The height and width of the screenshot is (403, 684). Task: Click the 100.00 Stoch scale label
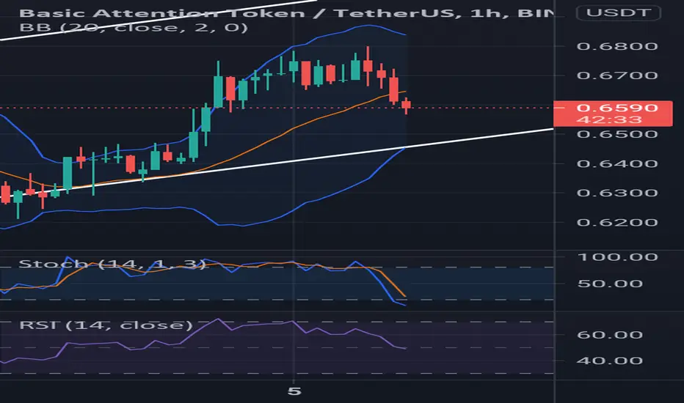[617, 257]
